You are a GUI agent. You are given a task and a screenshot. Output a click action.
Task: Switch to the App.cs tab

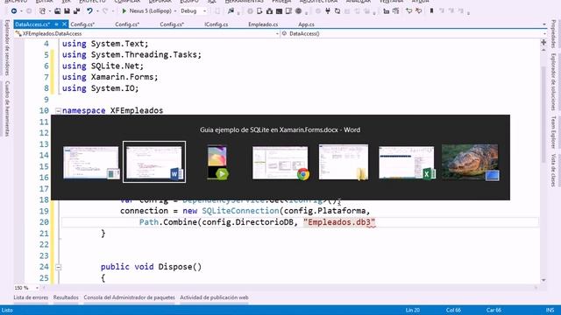pyautogui.click(x=306, y=24)
